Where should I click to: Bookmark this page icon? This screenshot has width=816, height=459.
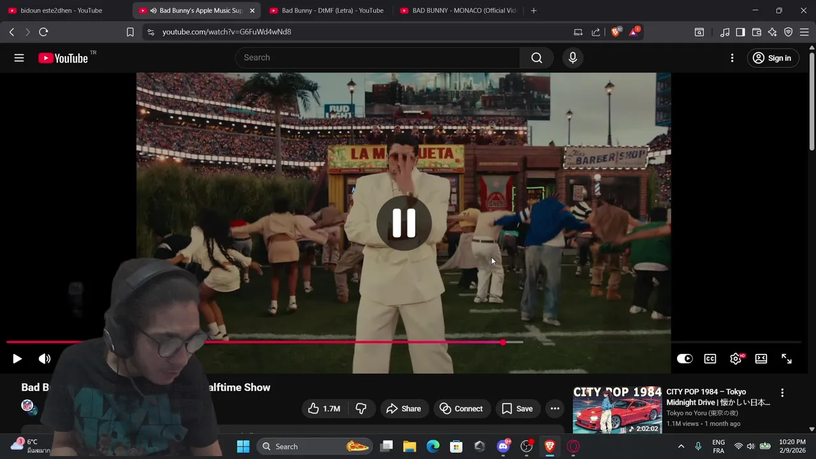(130, 32)
